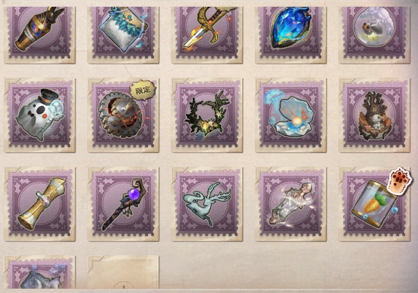Select the partially visible bottom-row stamp
Image resolution: width=418 pixels, height=293 pixels.
(x=40, y=272)
